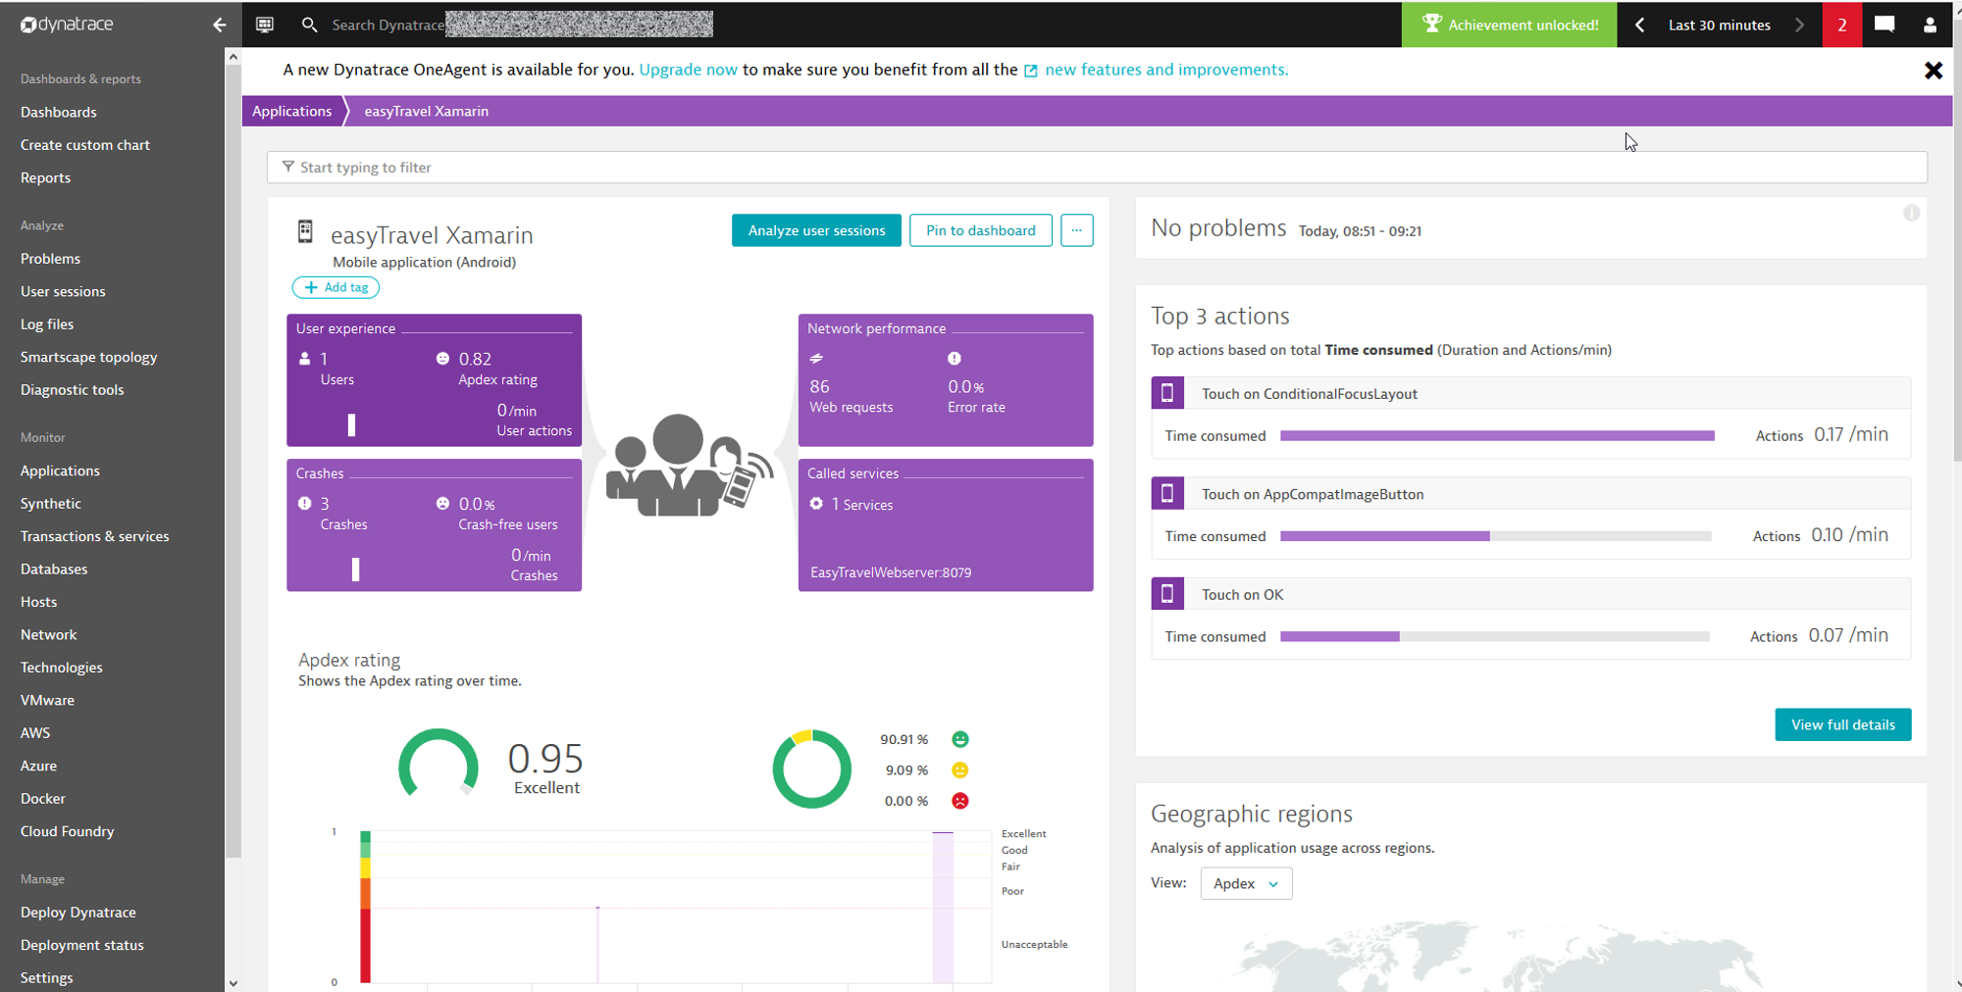Viewport: 1962px width, 992px height.
Task: Go to previous time frame arrow
Action: coord(1639,25)
